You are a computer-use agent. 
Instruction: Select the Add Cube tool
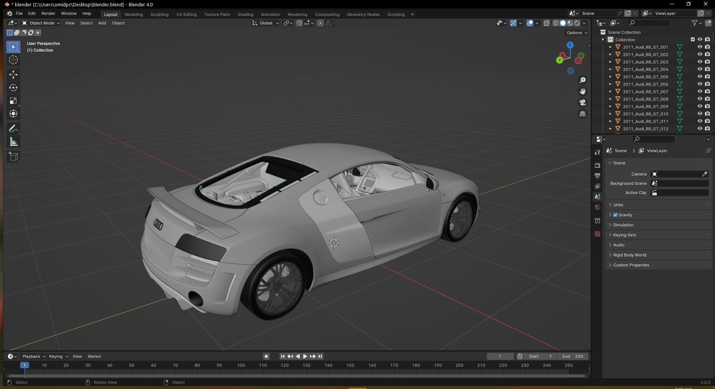(x=13, y=157)
